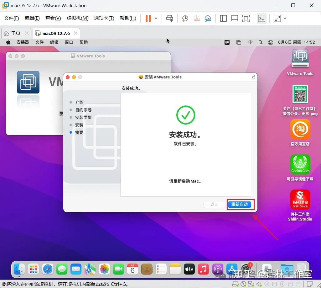Open Calendar from the Dock

pyautogui.click(x=132, y=269)
